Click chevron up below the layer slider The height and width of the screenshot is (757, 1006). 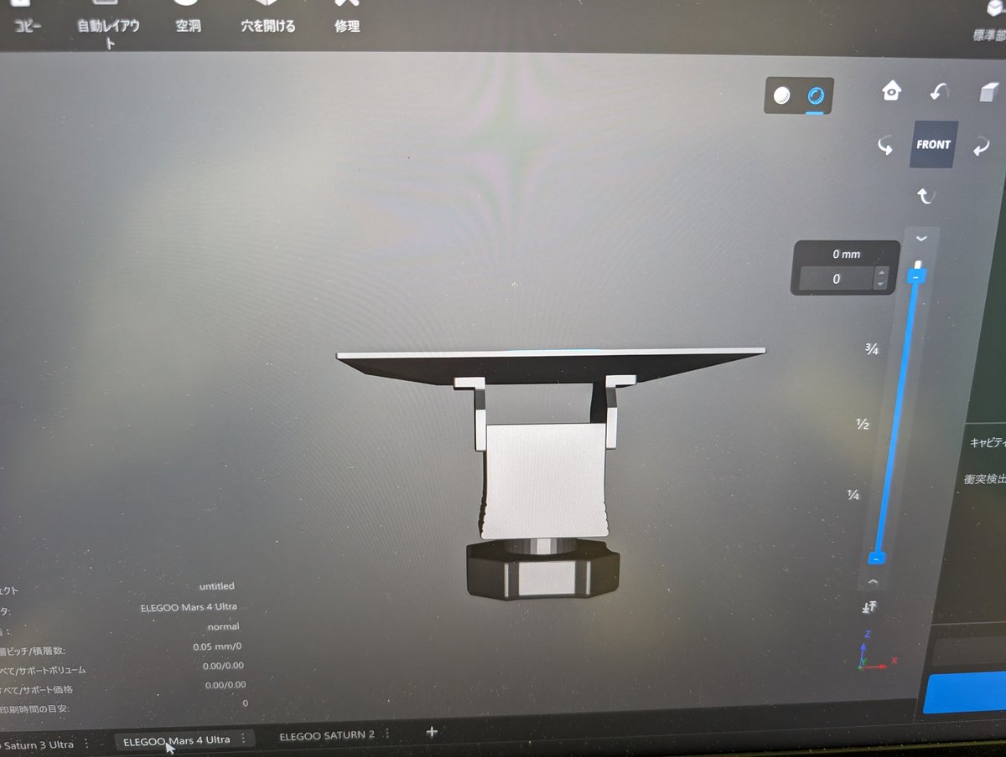click(874, 581)
